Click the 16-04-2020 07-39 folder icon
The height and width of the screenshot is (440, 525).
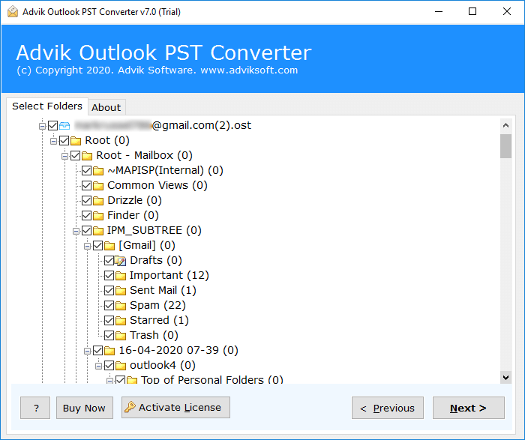click(x=109, y=350)
